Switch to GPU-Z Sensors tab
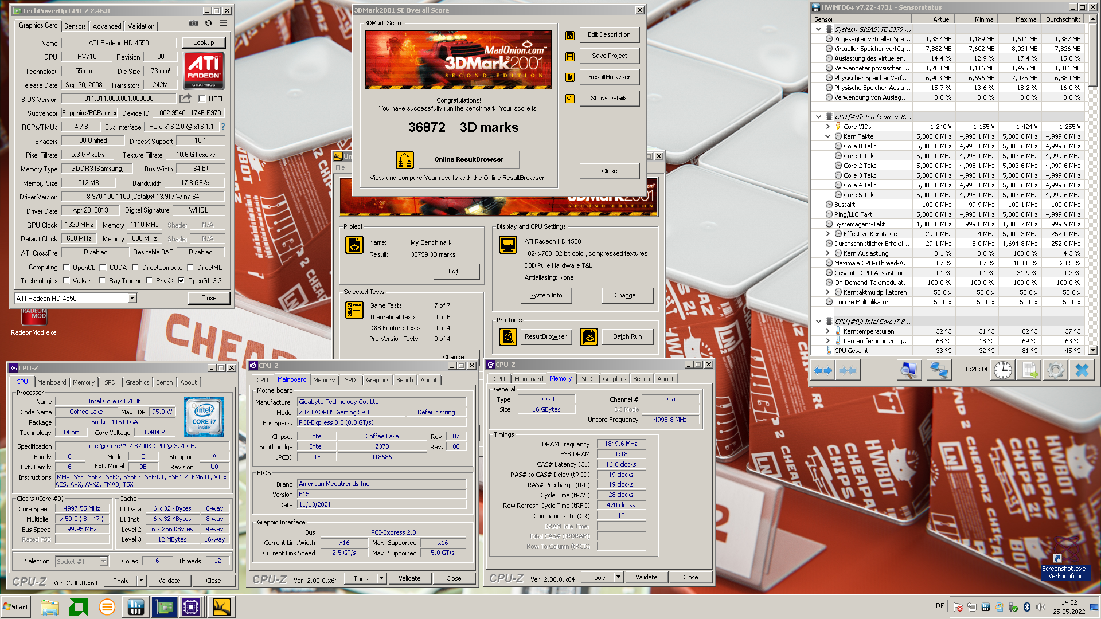Viewport: 1101px width, 619px height. [75, 26]
